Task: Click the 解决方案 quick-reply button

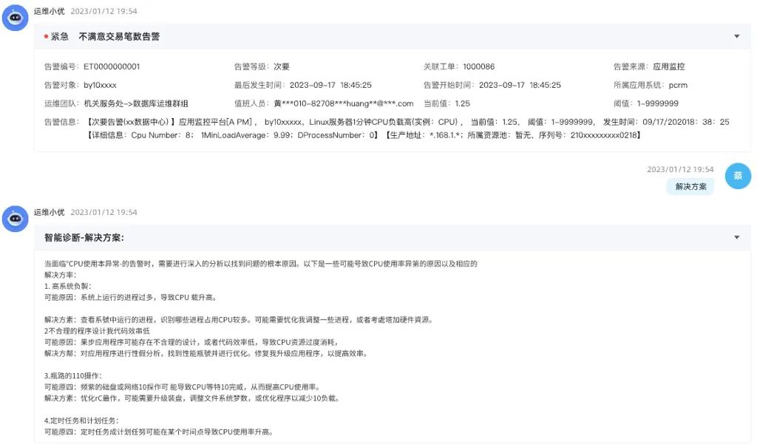Action: click(x=690, y=186)
